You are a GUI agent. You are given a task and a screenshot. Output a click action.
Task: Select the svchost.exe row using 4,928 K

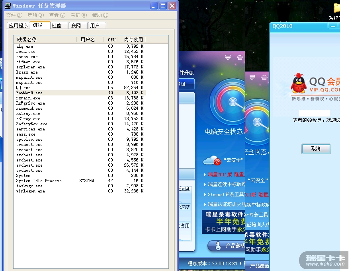[80, 155]
